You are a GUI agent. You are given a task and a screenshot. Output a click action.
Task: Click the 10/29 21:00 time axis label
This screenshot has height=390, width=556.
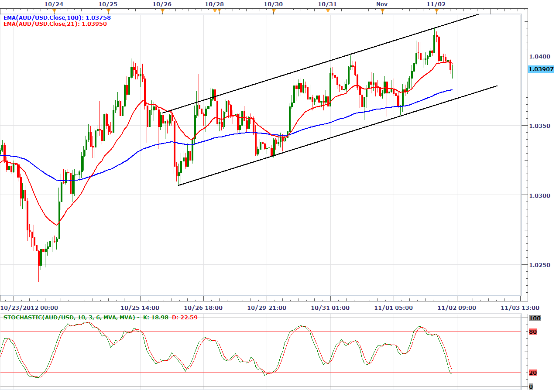267,308
